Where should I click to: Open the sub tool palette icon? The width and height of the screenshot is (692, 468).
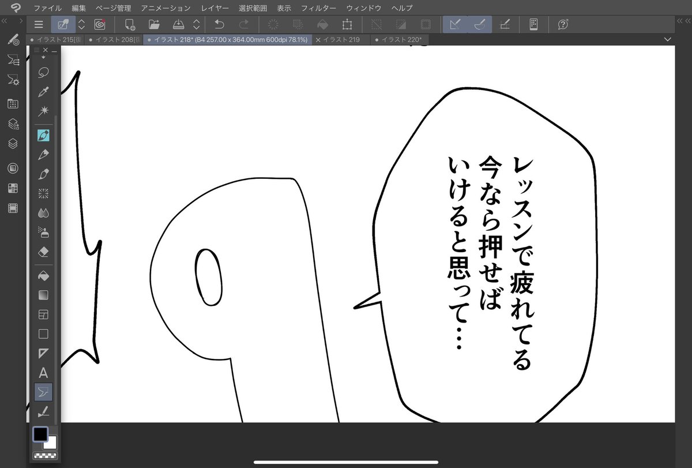[x=13, y=59]
